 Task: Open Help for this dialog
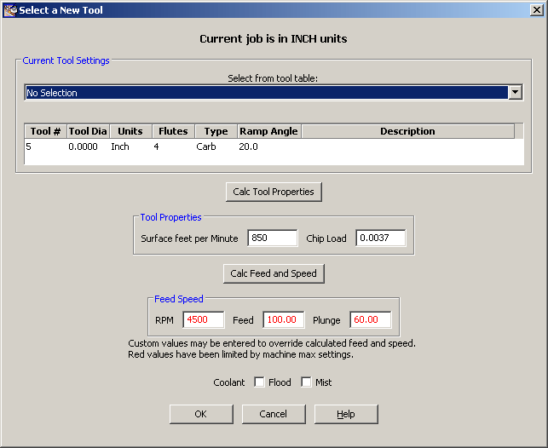click(x=345, y=414)
